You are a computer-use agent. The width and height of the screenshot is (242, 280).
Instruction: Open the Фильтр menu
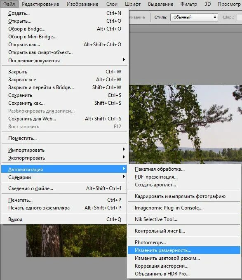(x=189, y=4)
